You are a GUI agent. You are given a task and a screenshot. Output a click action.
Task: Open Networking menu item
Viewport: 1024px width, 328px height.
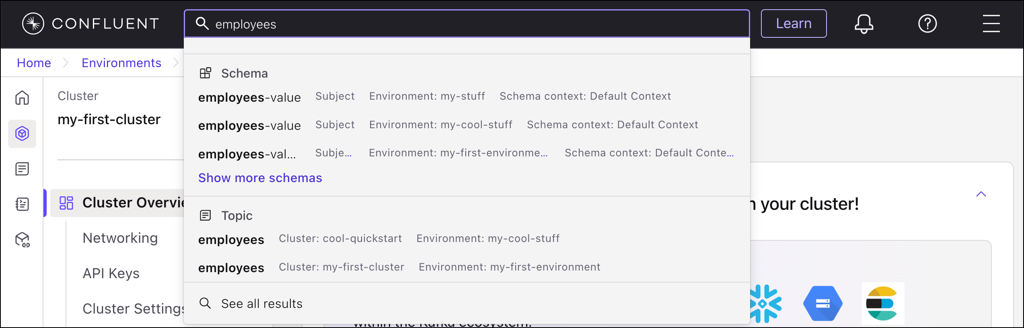pos(120,238)
